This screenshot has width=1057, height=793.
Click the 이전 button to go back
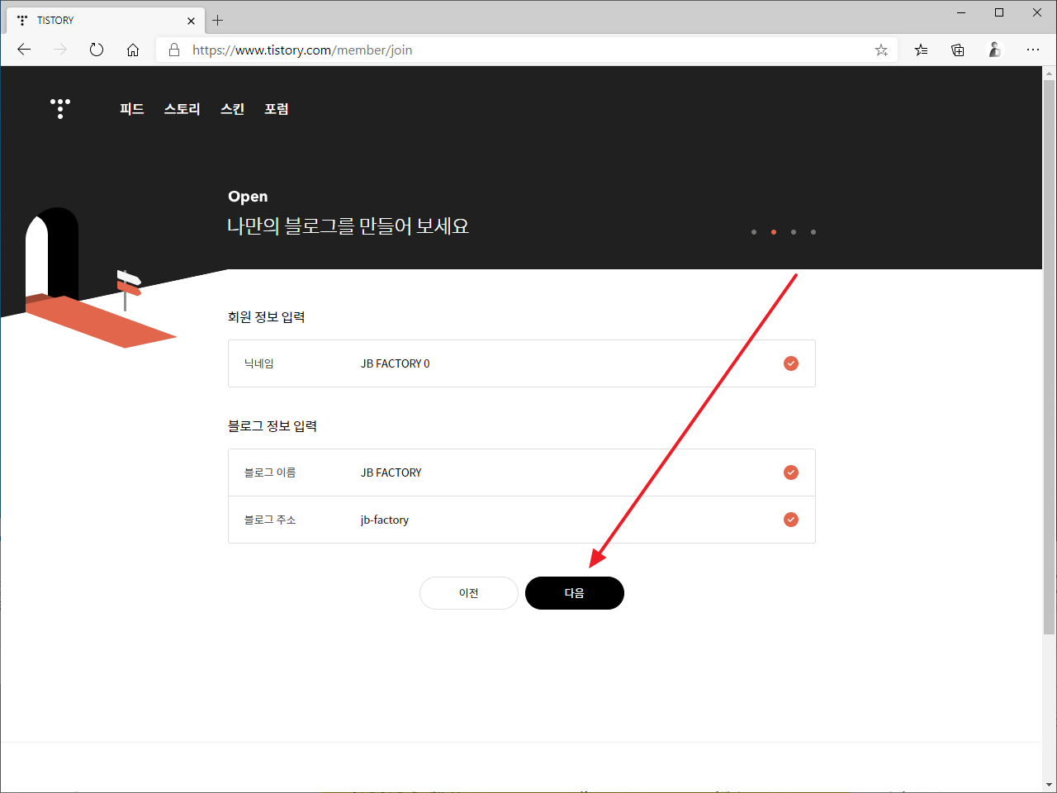pos(469,593)
